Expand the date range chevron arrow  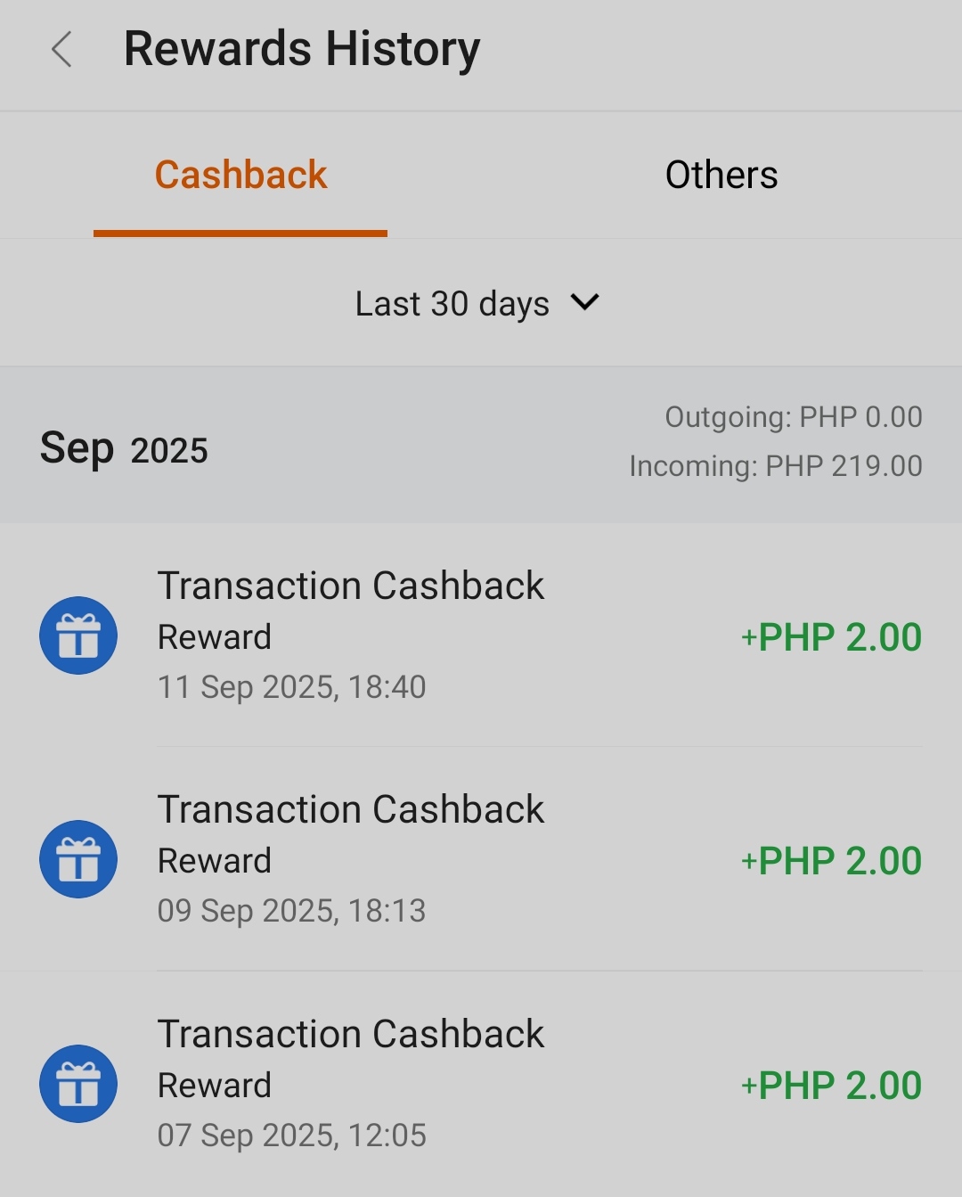tap(585, 302)
